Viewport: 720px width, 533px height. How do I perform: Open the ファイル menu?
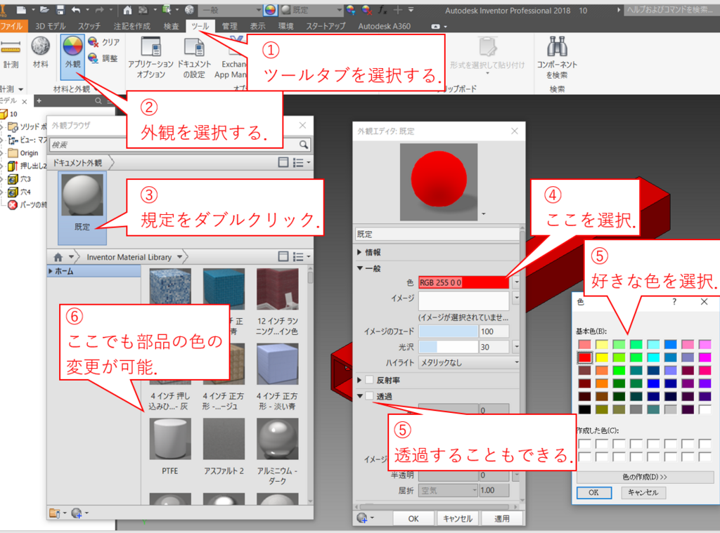click(x=13, y=25)
